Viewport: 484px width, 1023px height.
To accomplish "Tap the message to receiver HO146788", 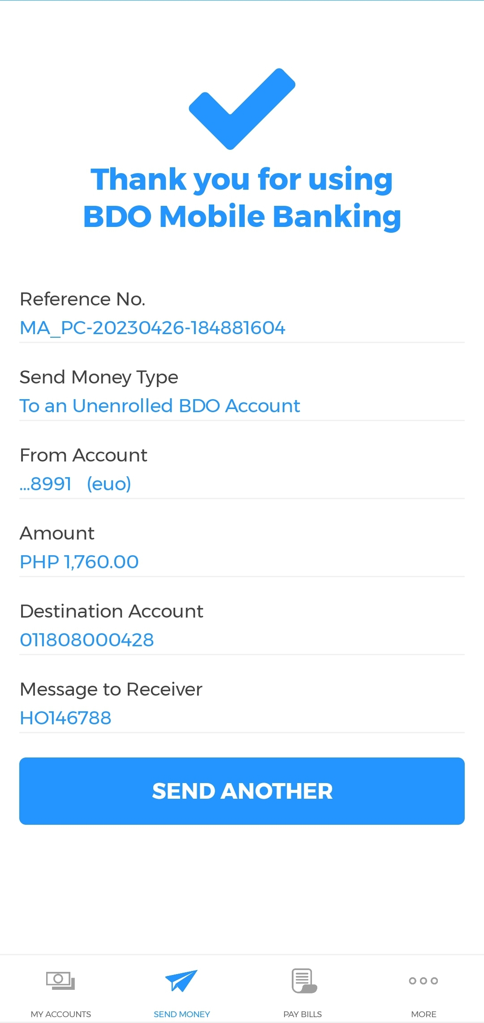I will coord(65,718).
